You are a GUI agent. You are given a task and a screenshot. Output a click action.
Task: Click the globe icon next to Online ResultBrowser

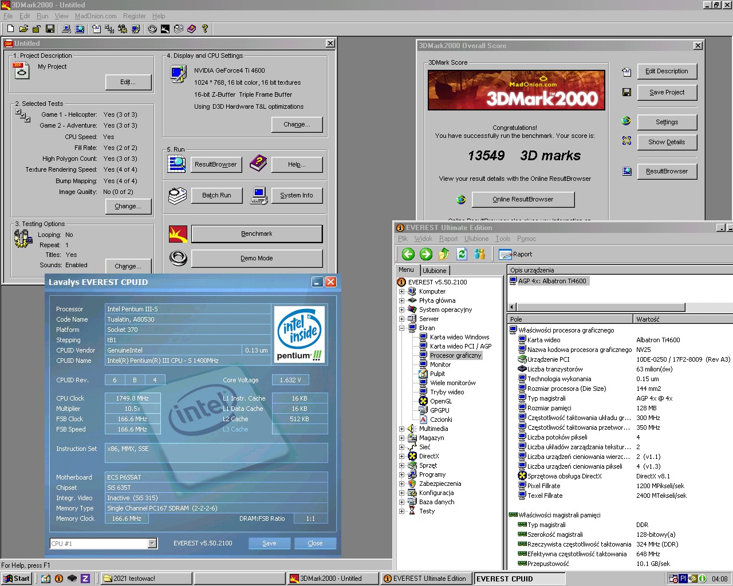461,200
